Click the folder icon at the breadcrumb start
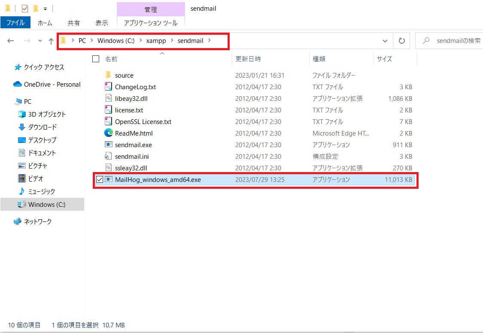The image size is (483, 333). point(64,40)
